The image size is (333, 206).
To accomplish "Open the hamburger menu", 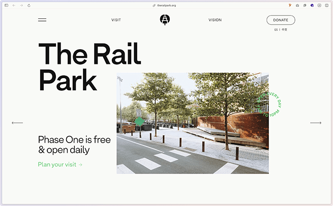I will (x=42, y=20).
